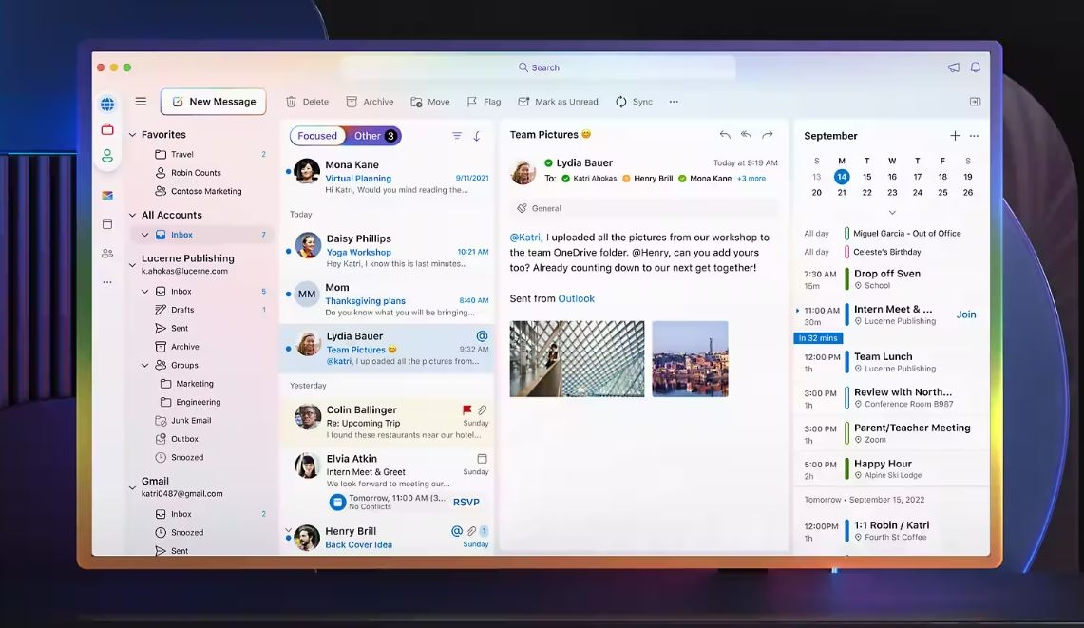Compose with the New Message button

[x=214, y=102]
